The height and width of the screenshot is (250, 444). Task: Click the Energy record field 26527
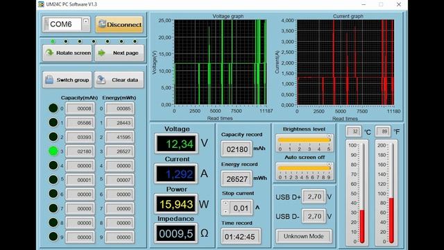(237, 179)
